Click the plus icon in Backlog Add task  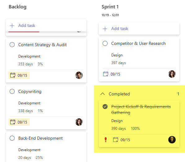(x=12, y=26)
